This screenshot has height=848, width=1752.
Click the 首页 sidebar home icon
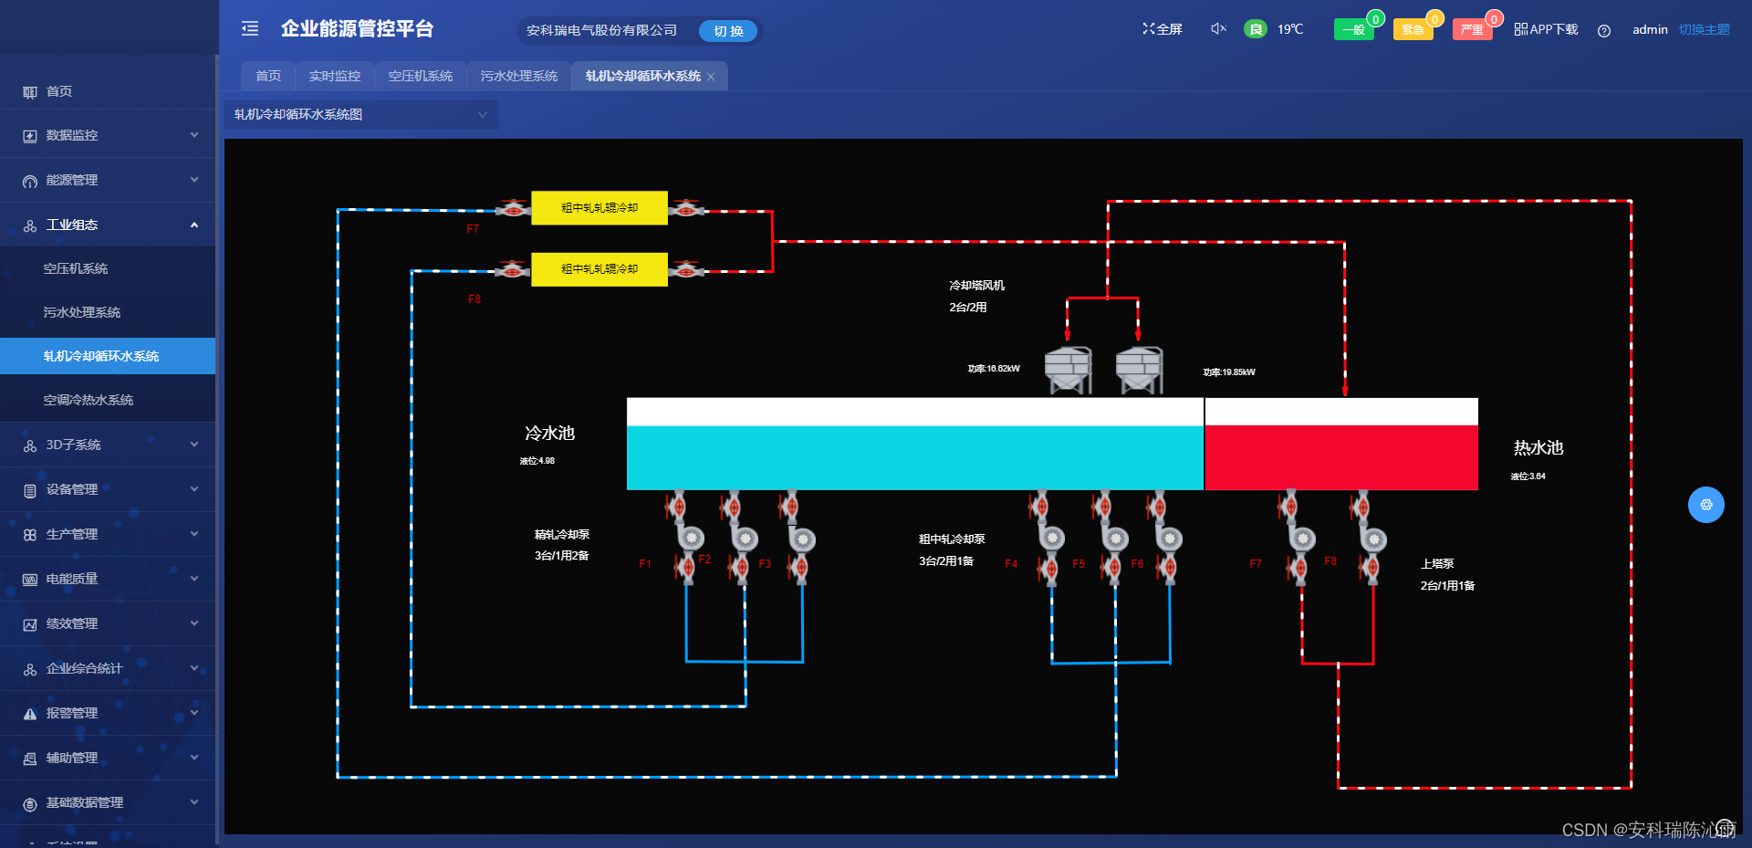(x=30, y=92)
